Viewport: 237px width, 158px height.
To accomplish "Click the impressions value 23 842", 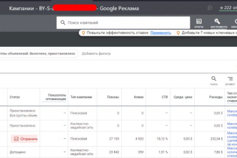I will tap(114, 152).
